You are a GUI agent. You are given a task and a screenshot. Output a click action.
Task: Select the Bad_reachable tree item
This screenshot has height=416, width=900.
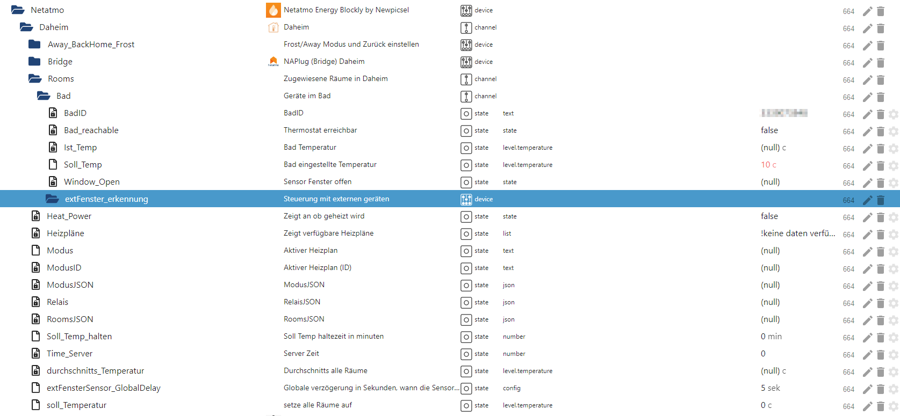tap(91, 130)
